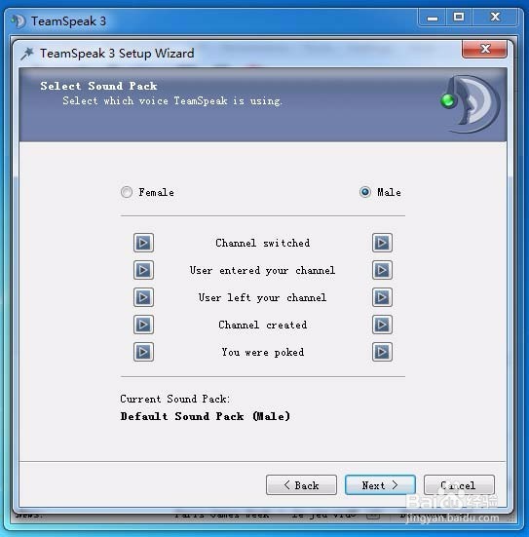Screen dimensions: 529x537
Task: Maximize the TeamSpeak 3 main window
Action: [x=459, y=18]
